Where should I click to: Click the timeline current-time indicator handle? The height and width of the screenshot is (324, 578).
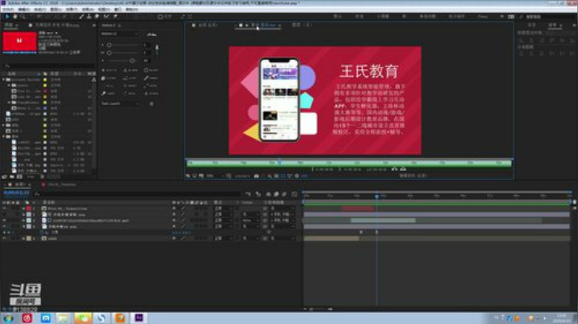(x=377, y=196)
